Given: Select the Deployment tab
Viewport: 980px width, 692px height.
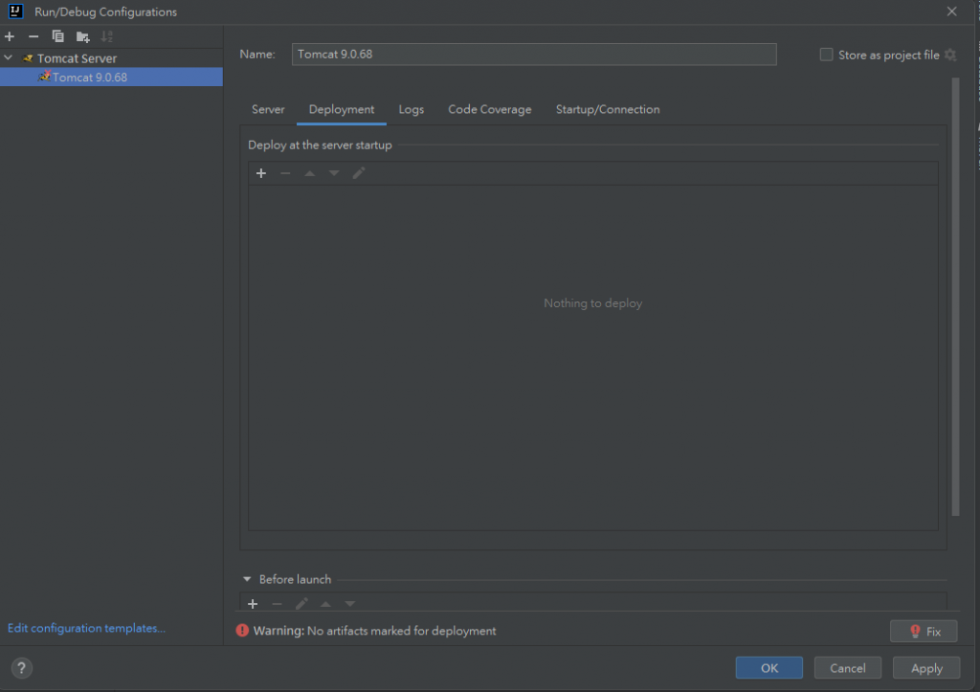Looking at the screenshot, I should click(342, 109).
